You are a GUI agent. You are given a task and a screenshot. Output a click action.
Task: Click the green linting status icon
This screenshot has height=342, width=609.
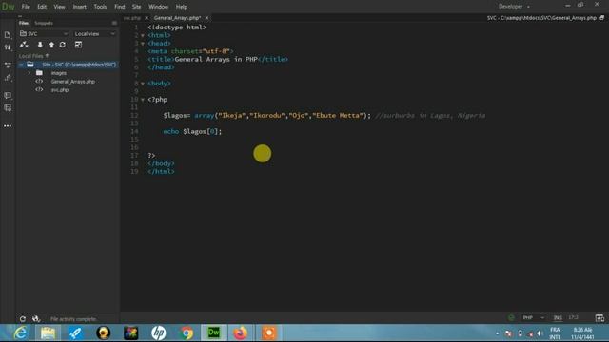point(511,318)
